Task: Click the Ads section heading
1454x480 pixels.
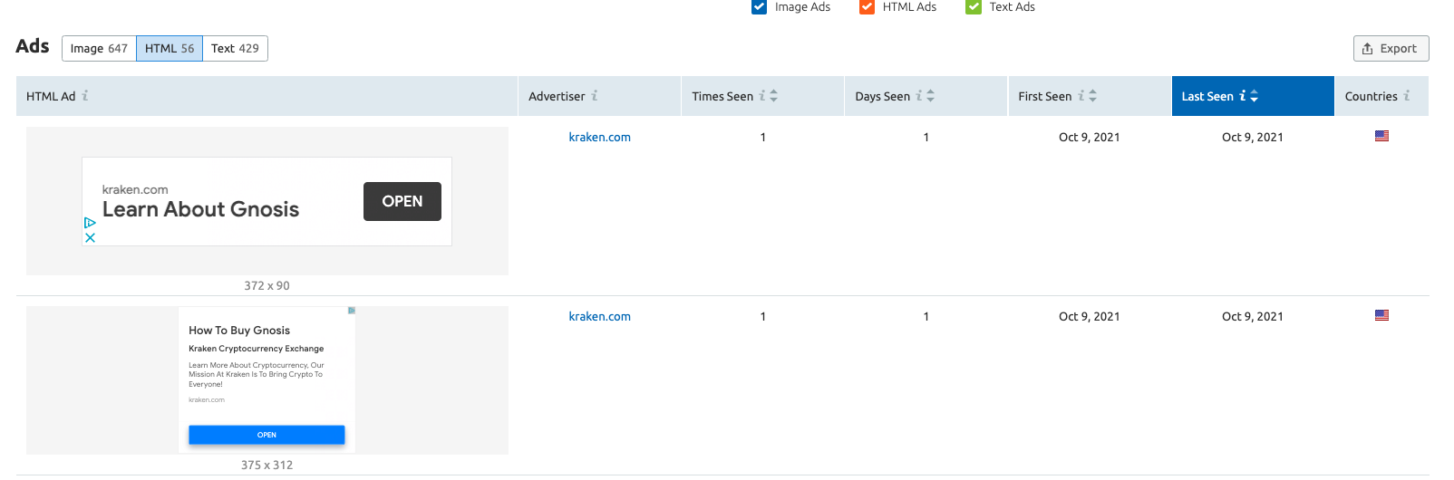Action: pyautogui.click(x=33, y=46)
